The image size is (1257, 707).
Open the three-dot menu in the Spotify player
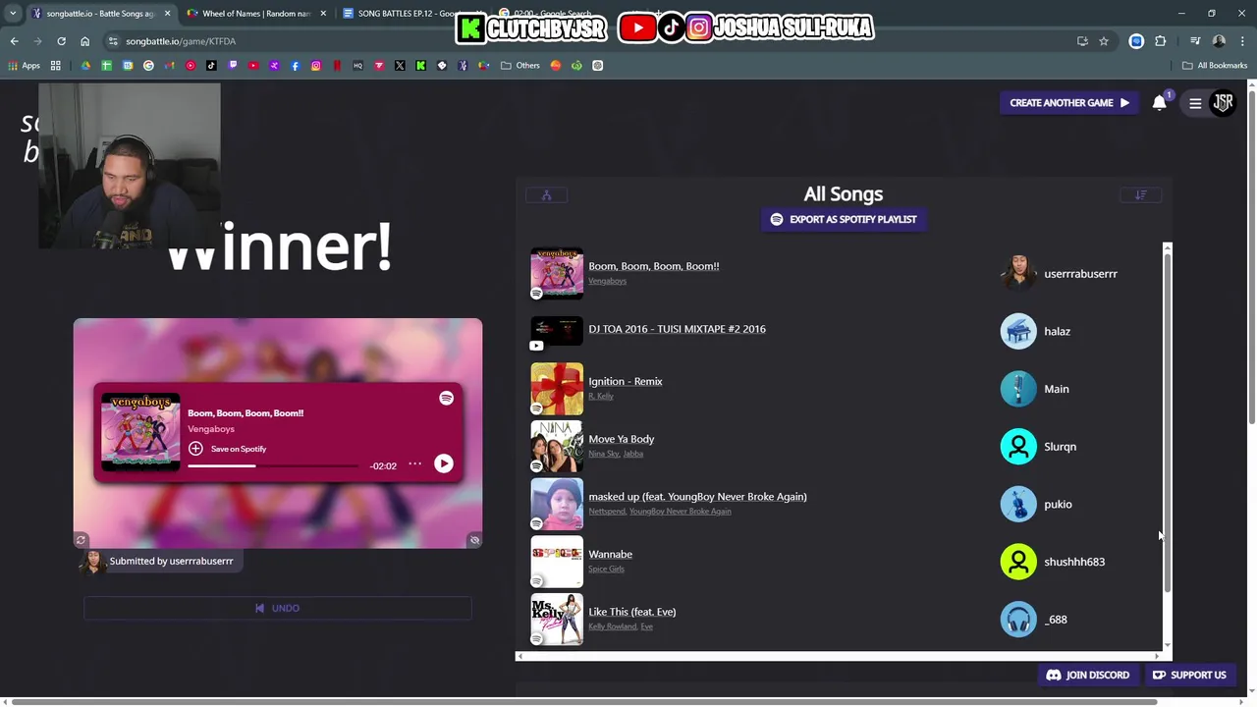pos(415,463)
